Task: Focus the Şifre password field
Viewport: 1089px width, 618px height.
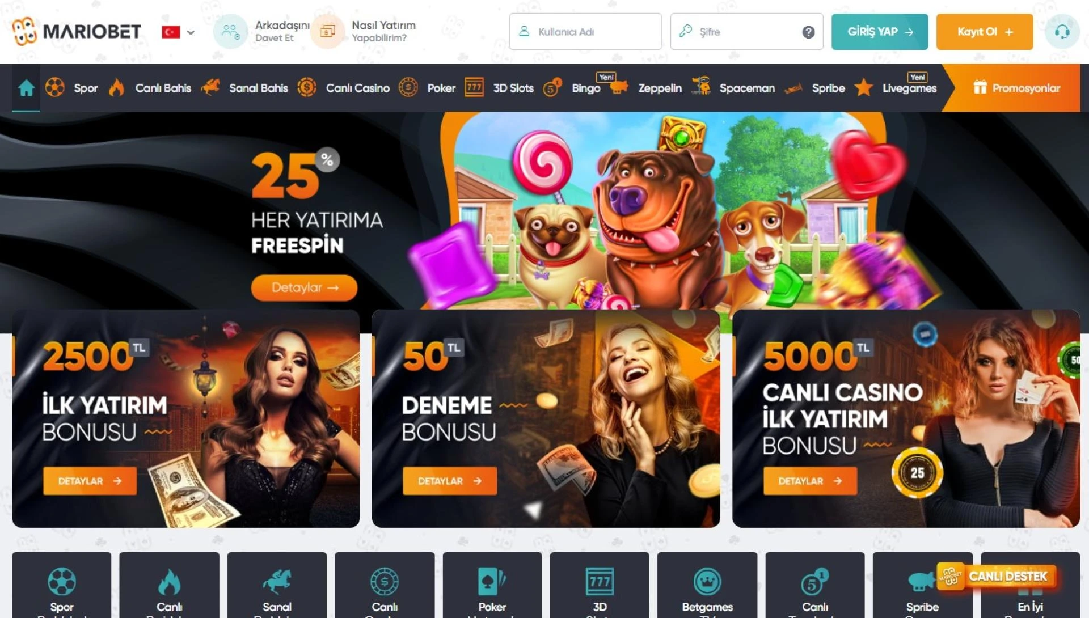Action: point(746,32)
